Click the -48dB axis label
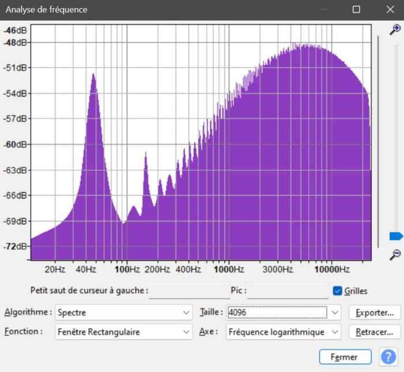The image size is (404, 372). tap(15, 43)
